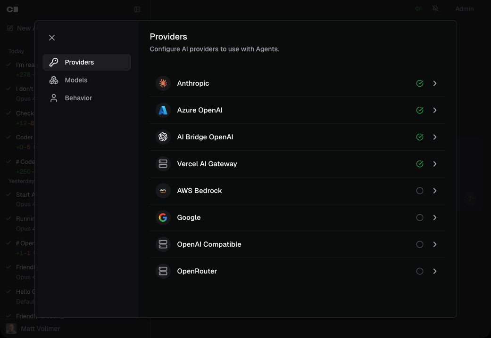Open the AI Bridge OpenAI name
This screenshot has width=491, height=338.
[205, 137]
